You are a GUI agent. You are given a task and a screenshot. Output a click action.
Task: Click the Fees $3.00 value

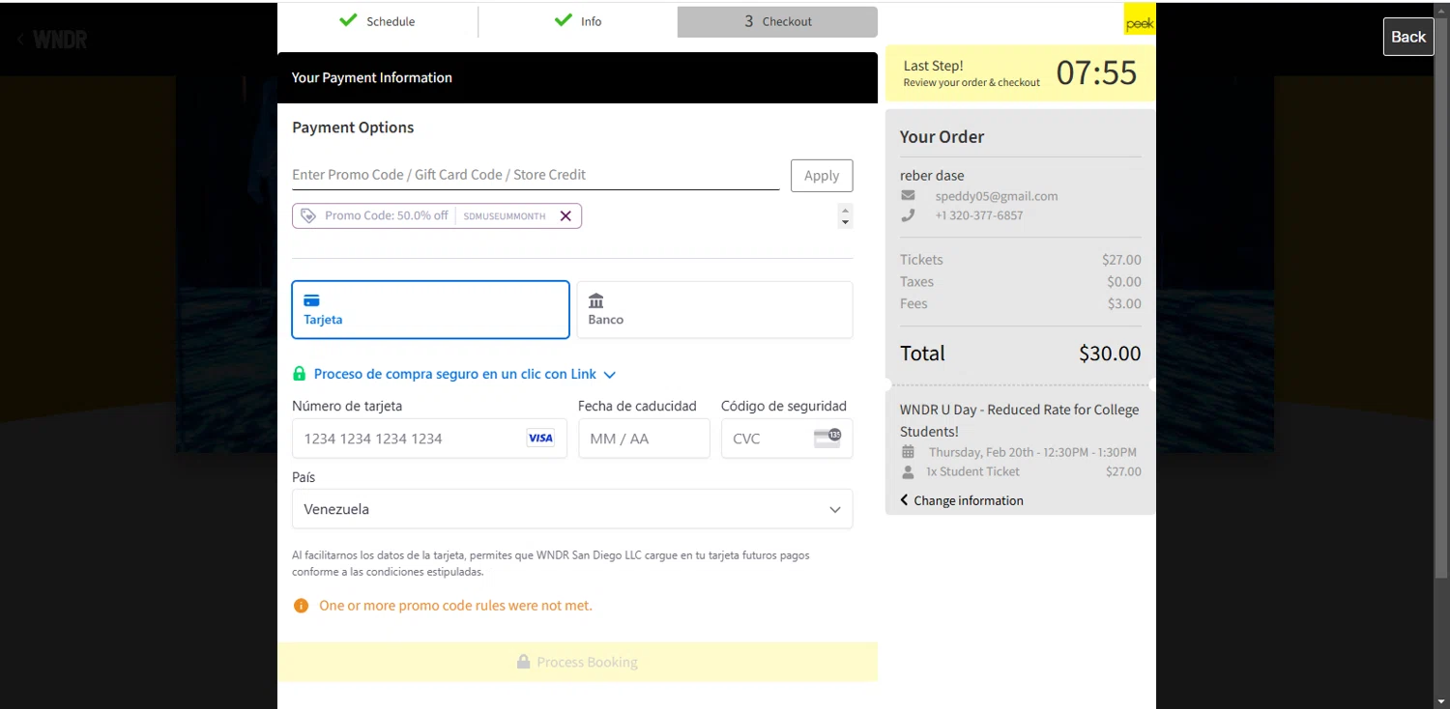[x=1124, y=303]
